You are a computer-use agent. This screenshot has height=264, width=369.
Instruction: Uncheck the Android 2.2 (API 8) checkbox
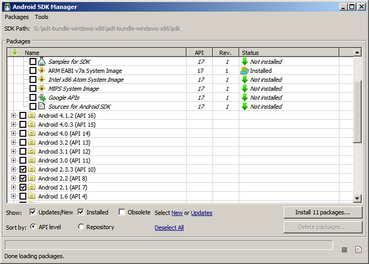23,178
